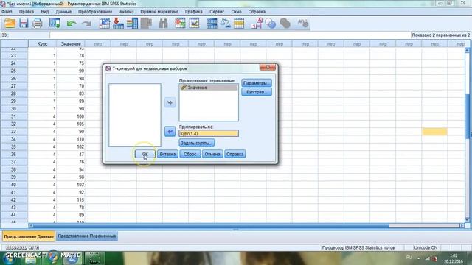Screen dimensions: 472x265
Task: Click the Отмена button
Action: pos(212,154)
